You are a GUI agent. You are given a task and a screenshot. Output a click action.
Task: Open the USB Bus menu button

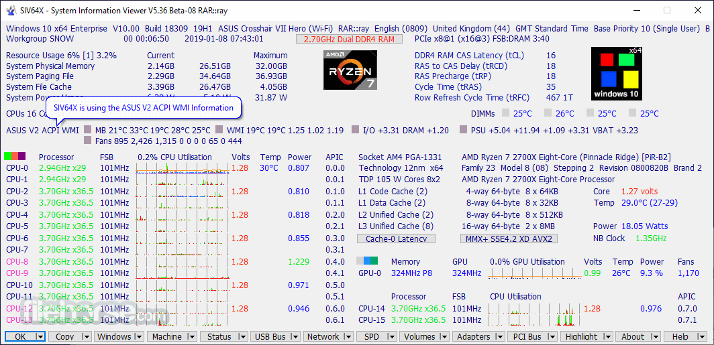(x=270, y=337)
